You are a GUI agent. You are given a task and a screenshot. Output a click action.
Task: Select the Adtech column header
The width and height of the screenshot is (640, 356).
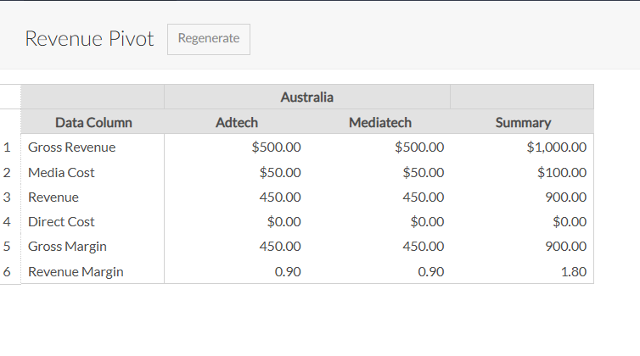(237, 122)
